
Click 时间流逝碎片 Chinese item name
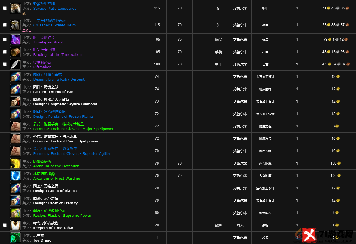(x=44, y=37)
